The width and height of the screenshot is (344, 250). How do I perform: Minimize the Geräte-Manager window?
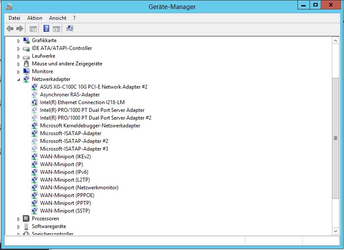click(303, 5)
